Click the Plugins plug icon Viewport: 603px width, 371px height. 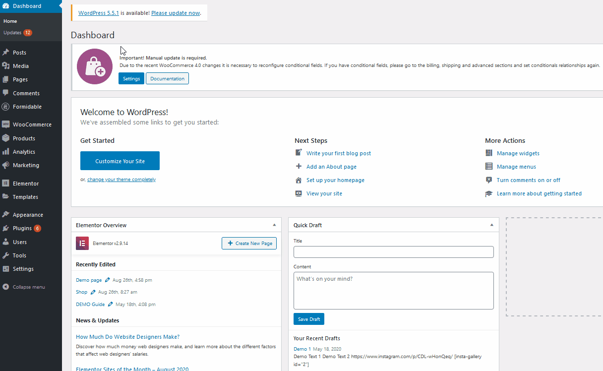tap(6, 228)
